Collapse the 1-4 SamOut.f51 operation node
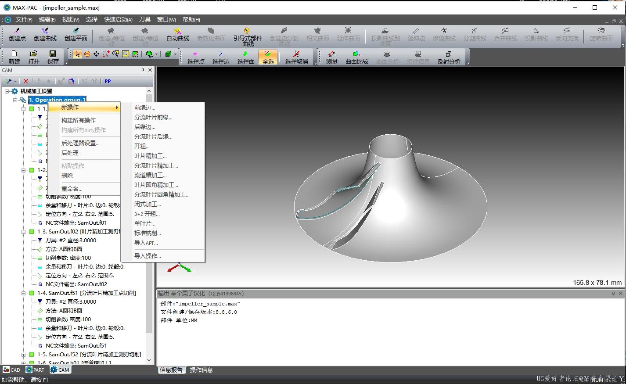Viewport: 626px width, 384px height. click(24, 293)
